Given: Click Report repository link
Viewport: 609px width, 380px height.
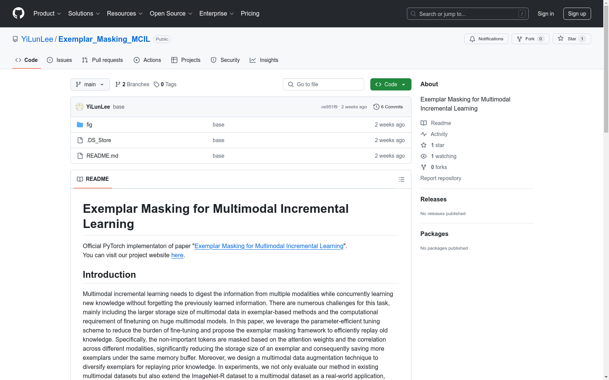Looking at the screenshot, I should point(441,178).
